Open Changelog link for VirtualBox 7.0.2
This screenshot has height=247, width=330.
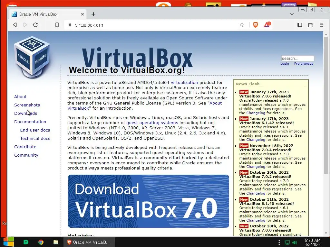click(256, 193)
